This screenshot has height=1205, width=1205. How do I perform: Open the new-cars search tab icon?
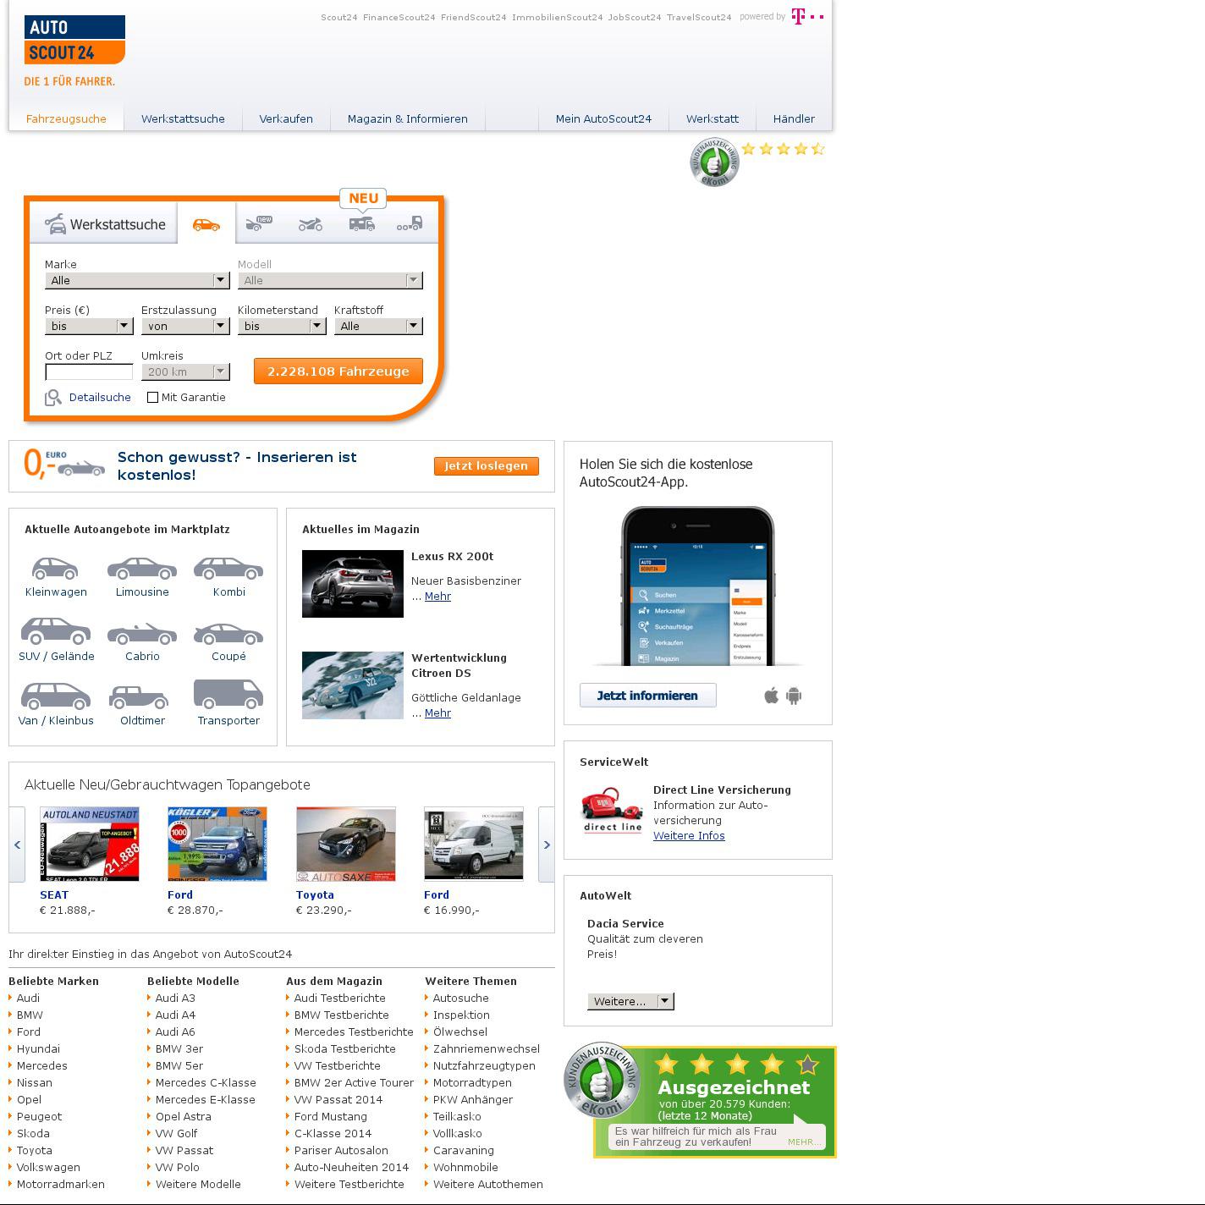259,223
